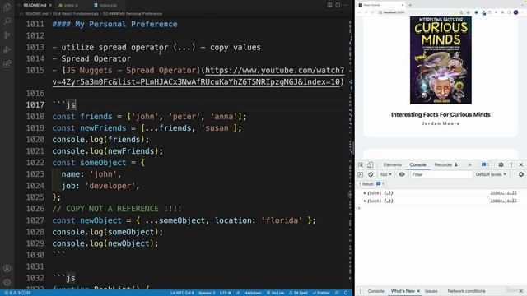Change language mode Markdown in status bar
The height and width of the screenshot is (296, 527).
tap(253, 293)
